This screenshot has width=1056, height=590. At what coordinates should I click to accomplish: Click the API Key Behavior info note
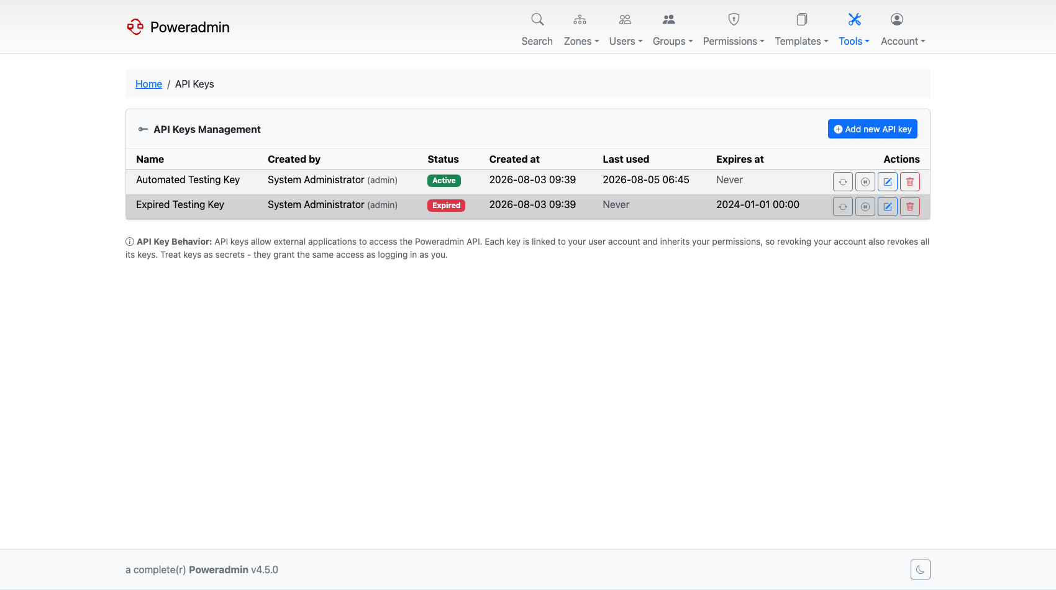pos(527,248)
